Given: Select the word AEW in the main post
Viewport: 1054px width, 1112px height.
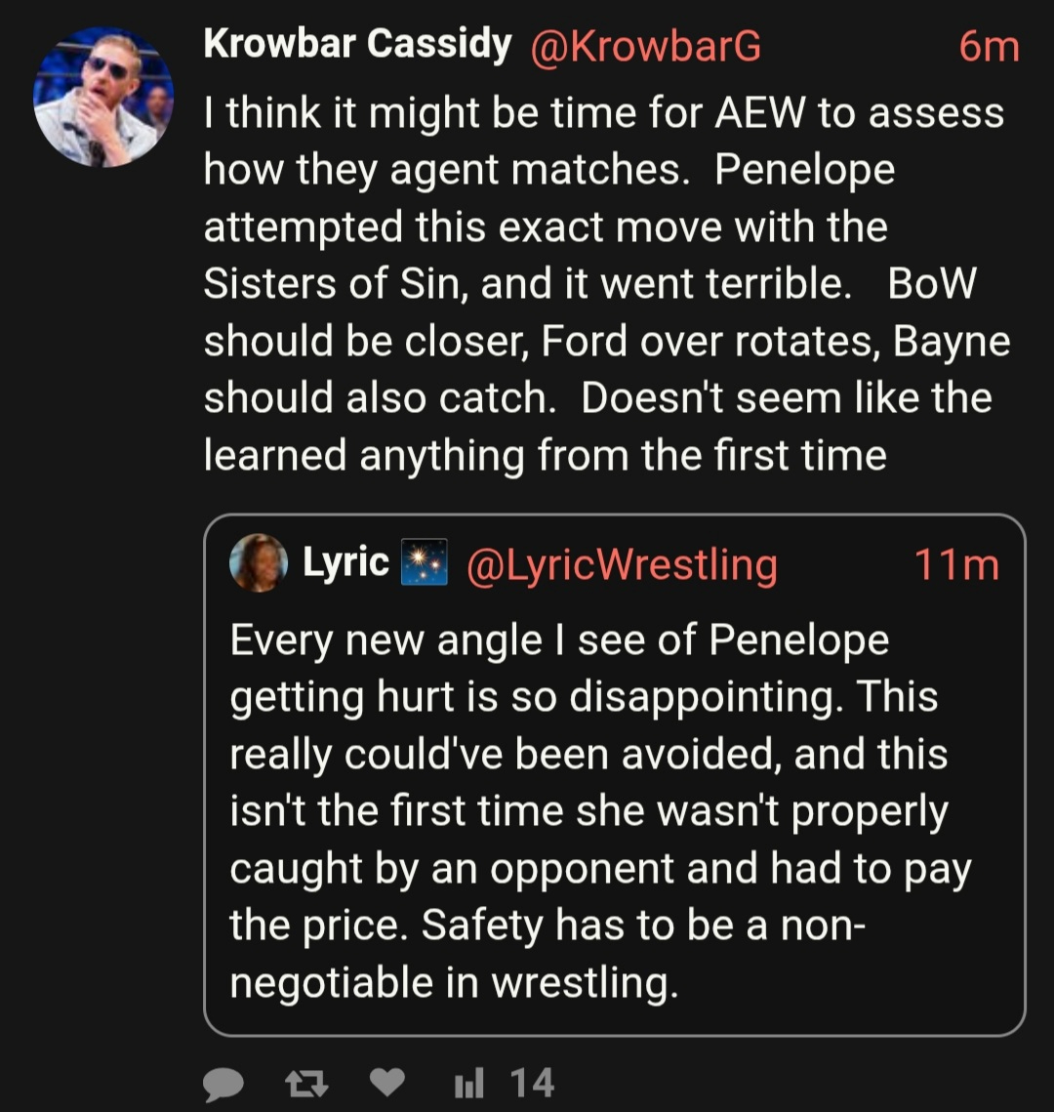Looking at the screenshot, I should coord(761,112).
